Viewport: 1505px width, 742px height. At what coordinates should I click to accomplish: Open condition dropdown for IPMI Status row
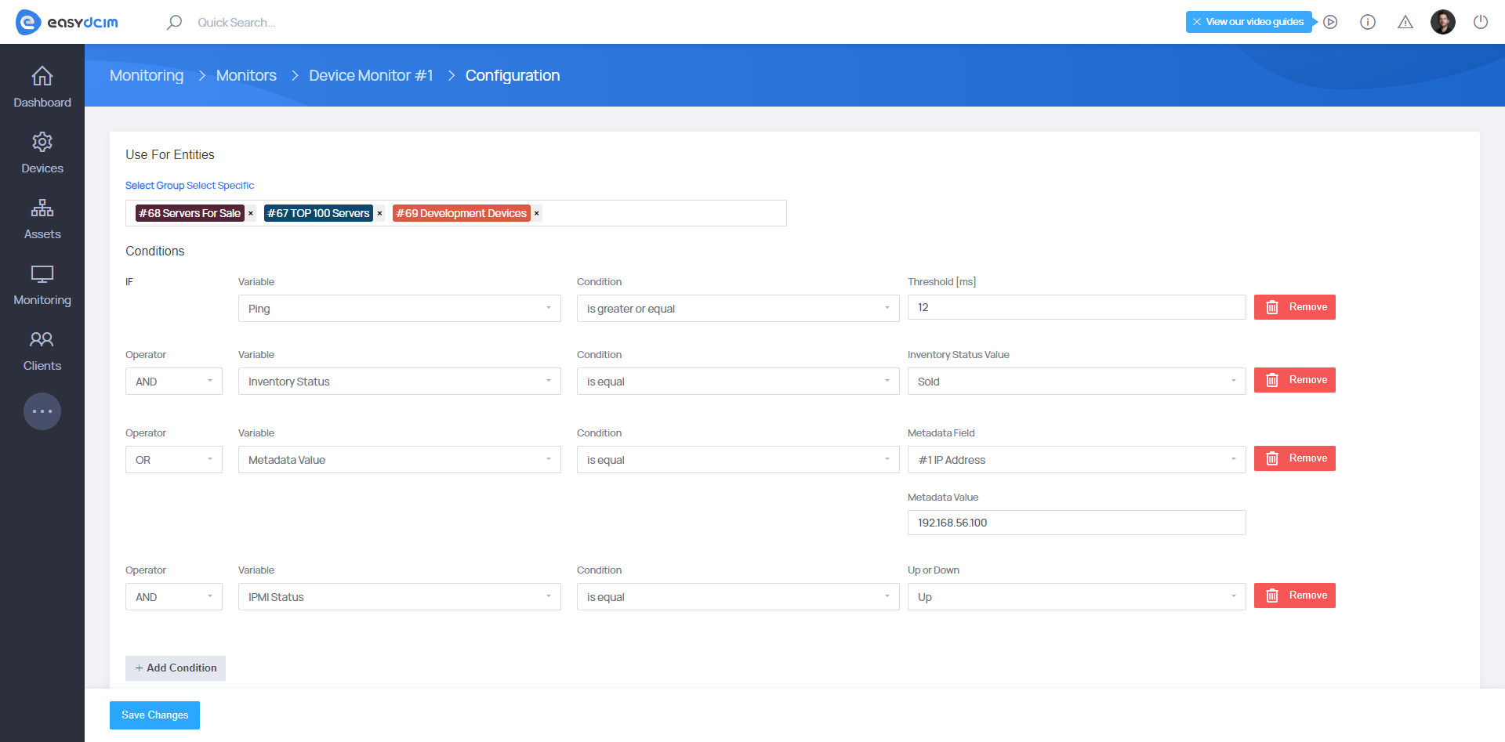(738, 597)
